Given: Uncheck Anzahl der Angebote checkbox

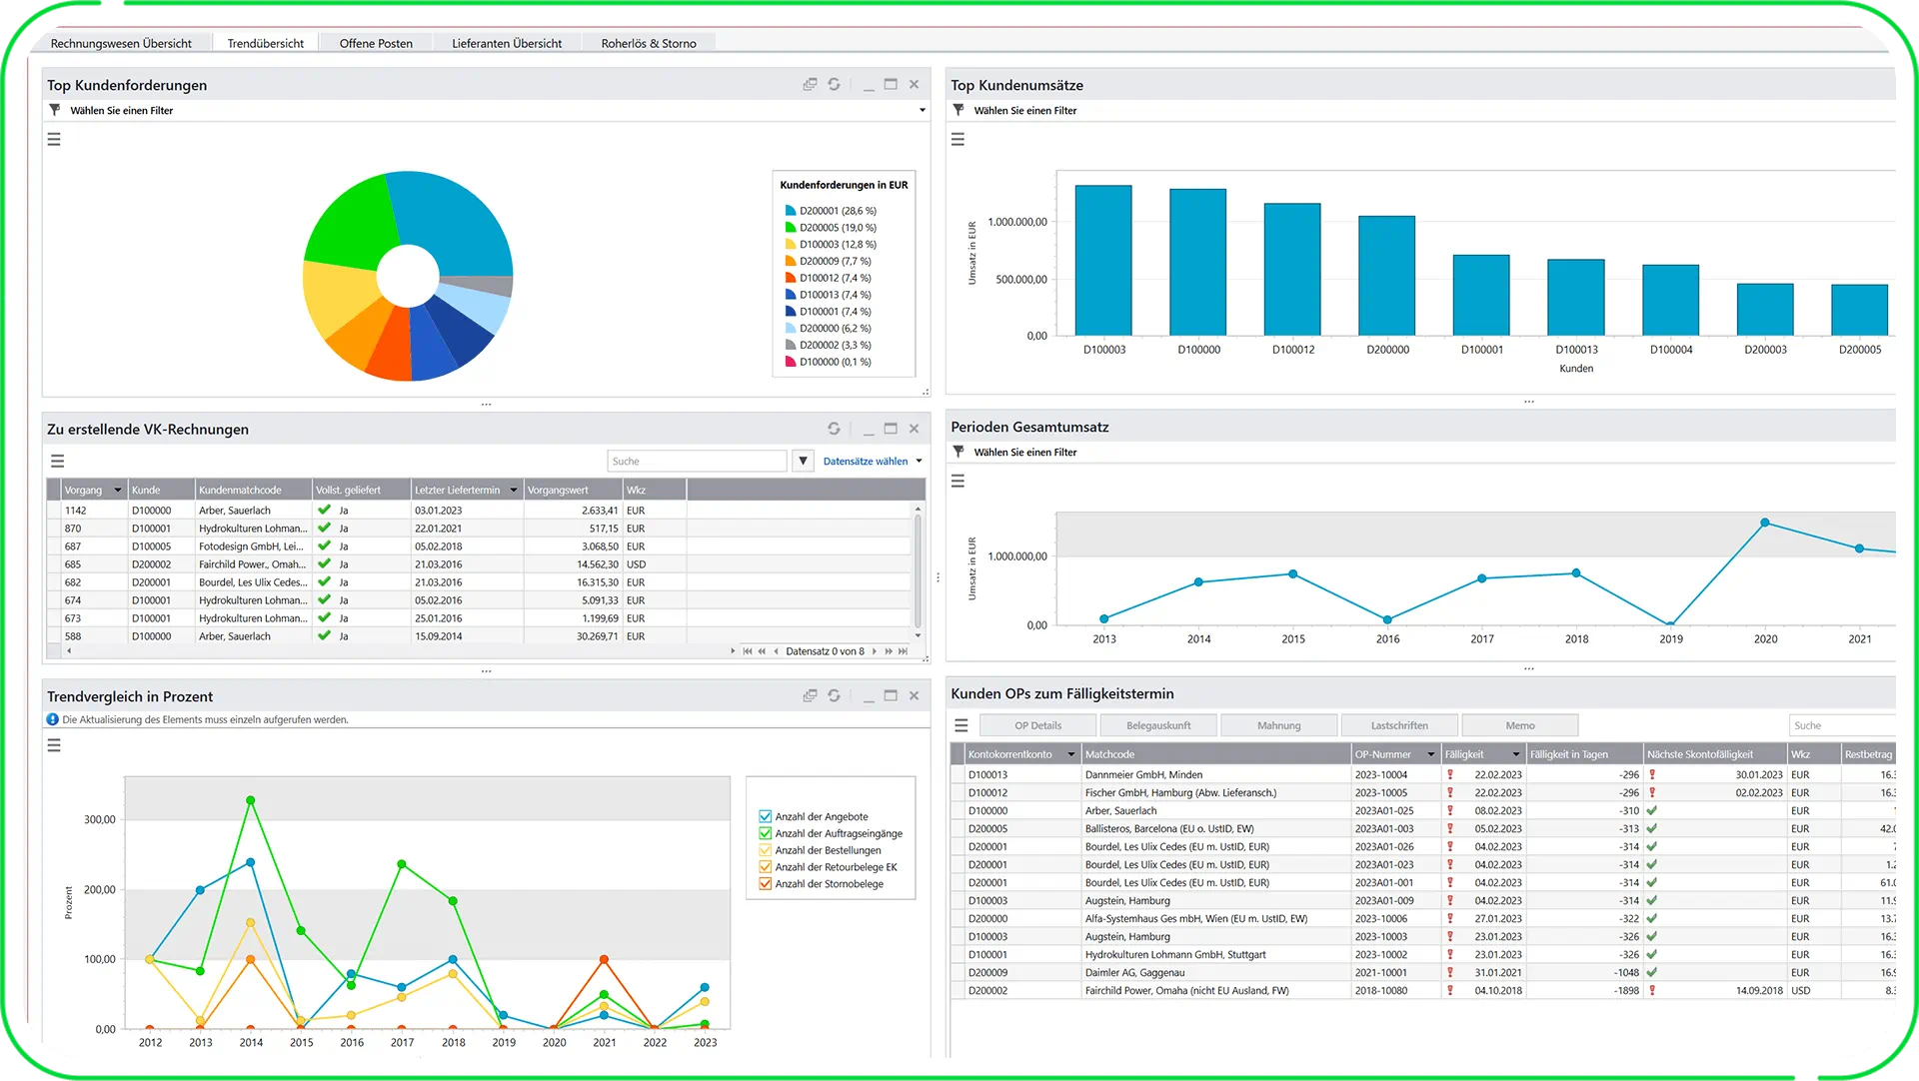Looking at the screenshot, I should click(766, 817).
